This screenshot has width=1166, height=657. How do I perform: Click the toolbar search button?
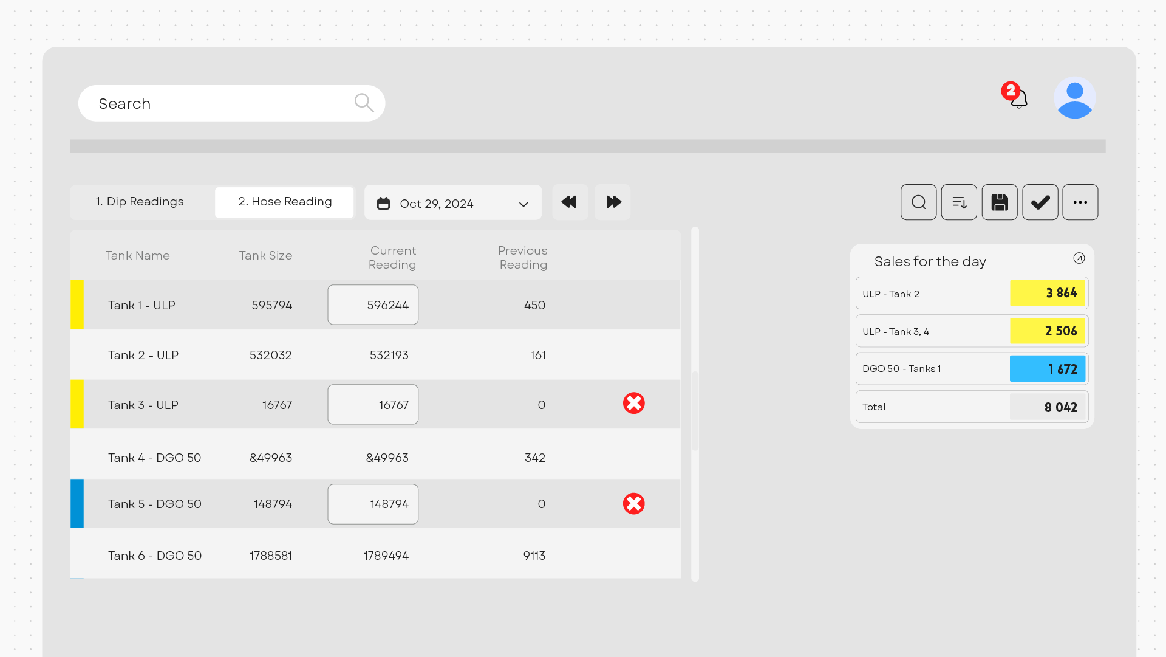[x=918, y=202]
